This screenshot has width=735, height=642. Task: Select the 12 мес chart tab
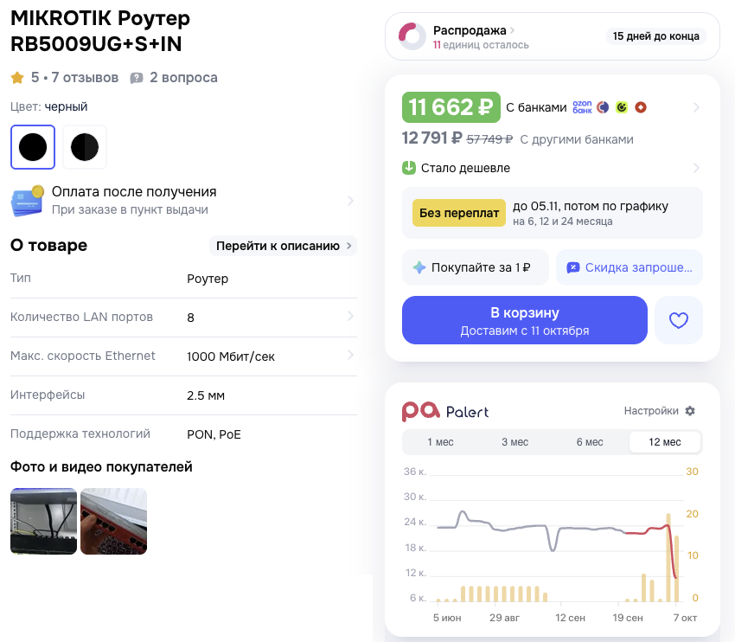pos(665,442)
